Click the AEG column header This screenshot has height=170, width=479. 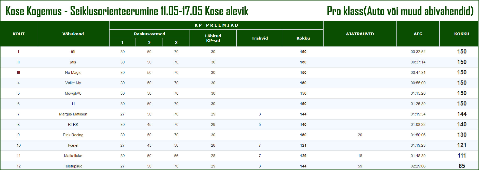pos(418,34)
